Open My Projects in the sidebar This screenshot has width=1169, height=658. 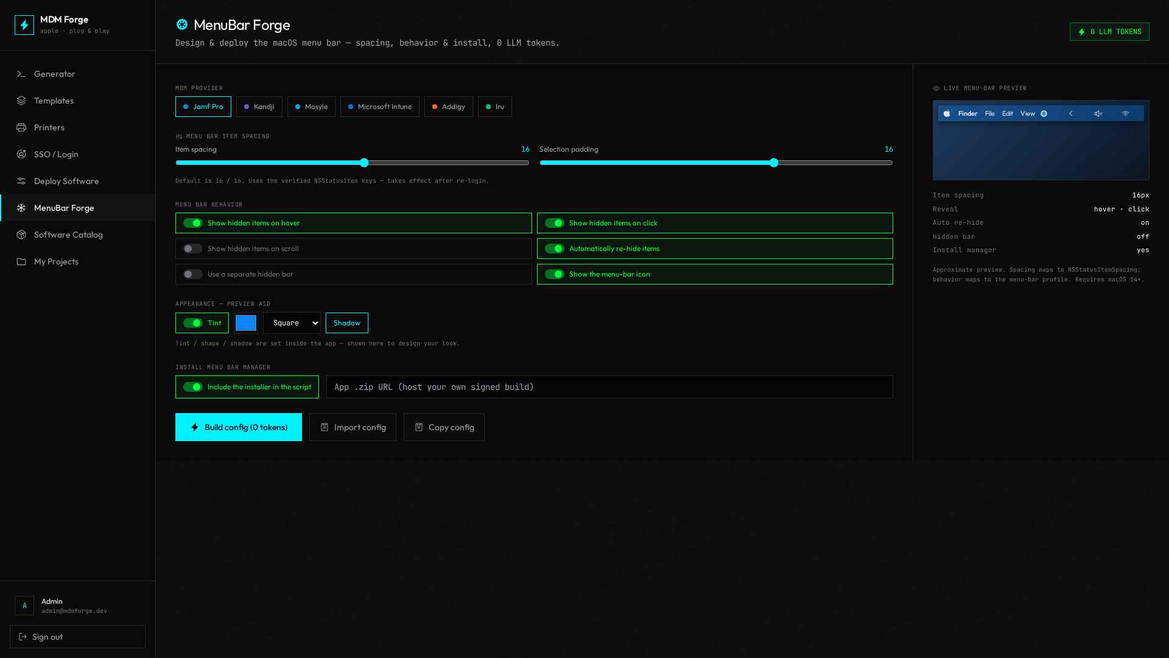point(78,261)
